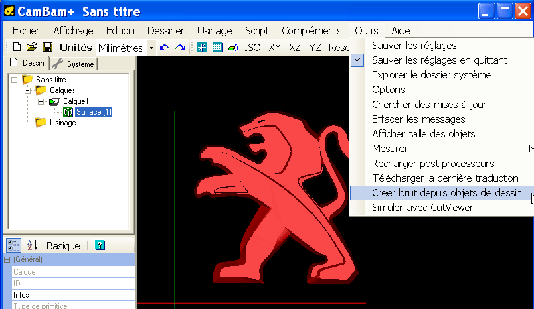Collapse the Calques tree node
The image size is (534, 309).
click(x=27, y=90)
